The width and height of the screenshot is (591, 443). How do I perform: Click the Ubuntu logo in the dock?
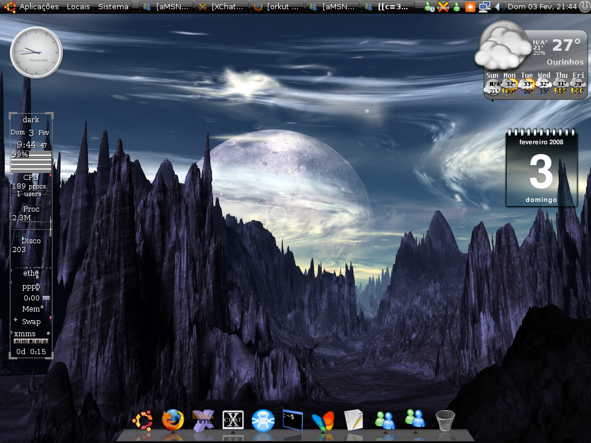coord(143,420)
